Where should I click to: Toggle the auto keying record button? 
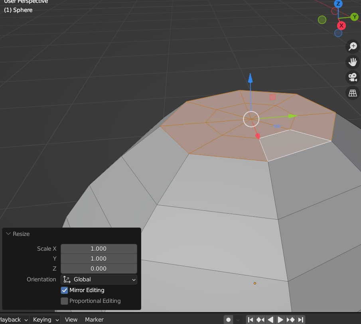coord(228,320)
